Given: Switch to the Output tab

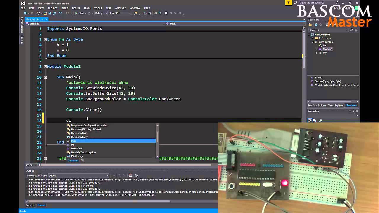Looking at the screenshot, I should [41, 205].
